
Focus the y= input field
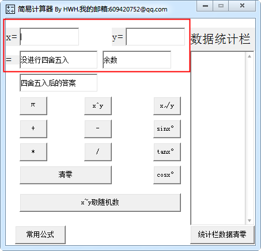point(156,37)
